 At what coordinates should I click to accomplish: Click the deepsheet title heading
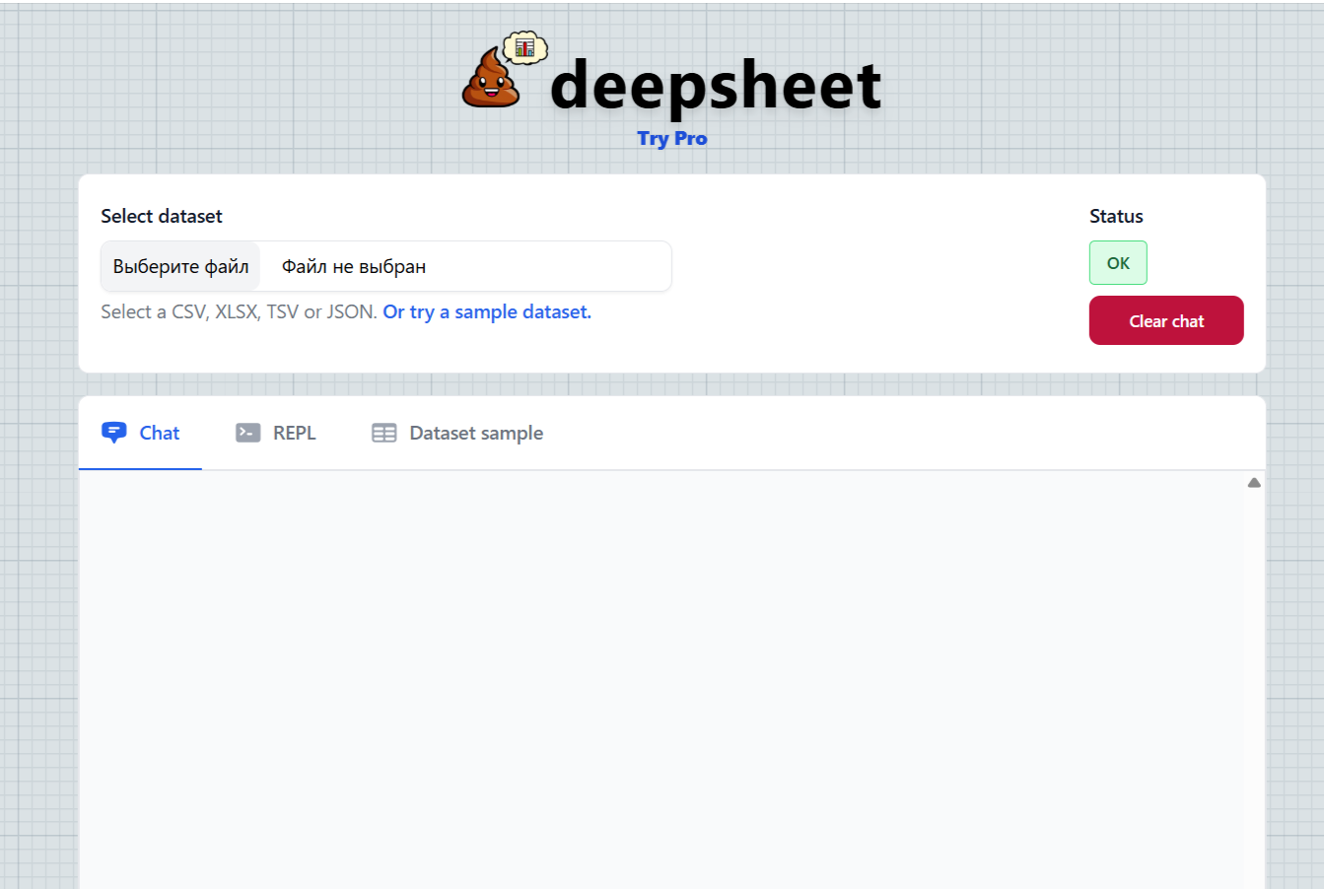[715, 86]
